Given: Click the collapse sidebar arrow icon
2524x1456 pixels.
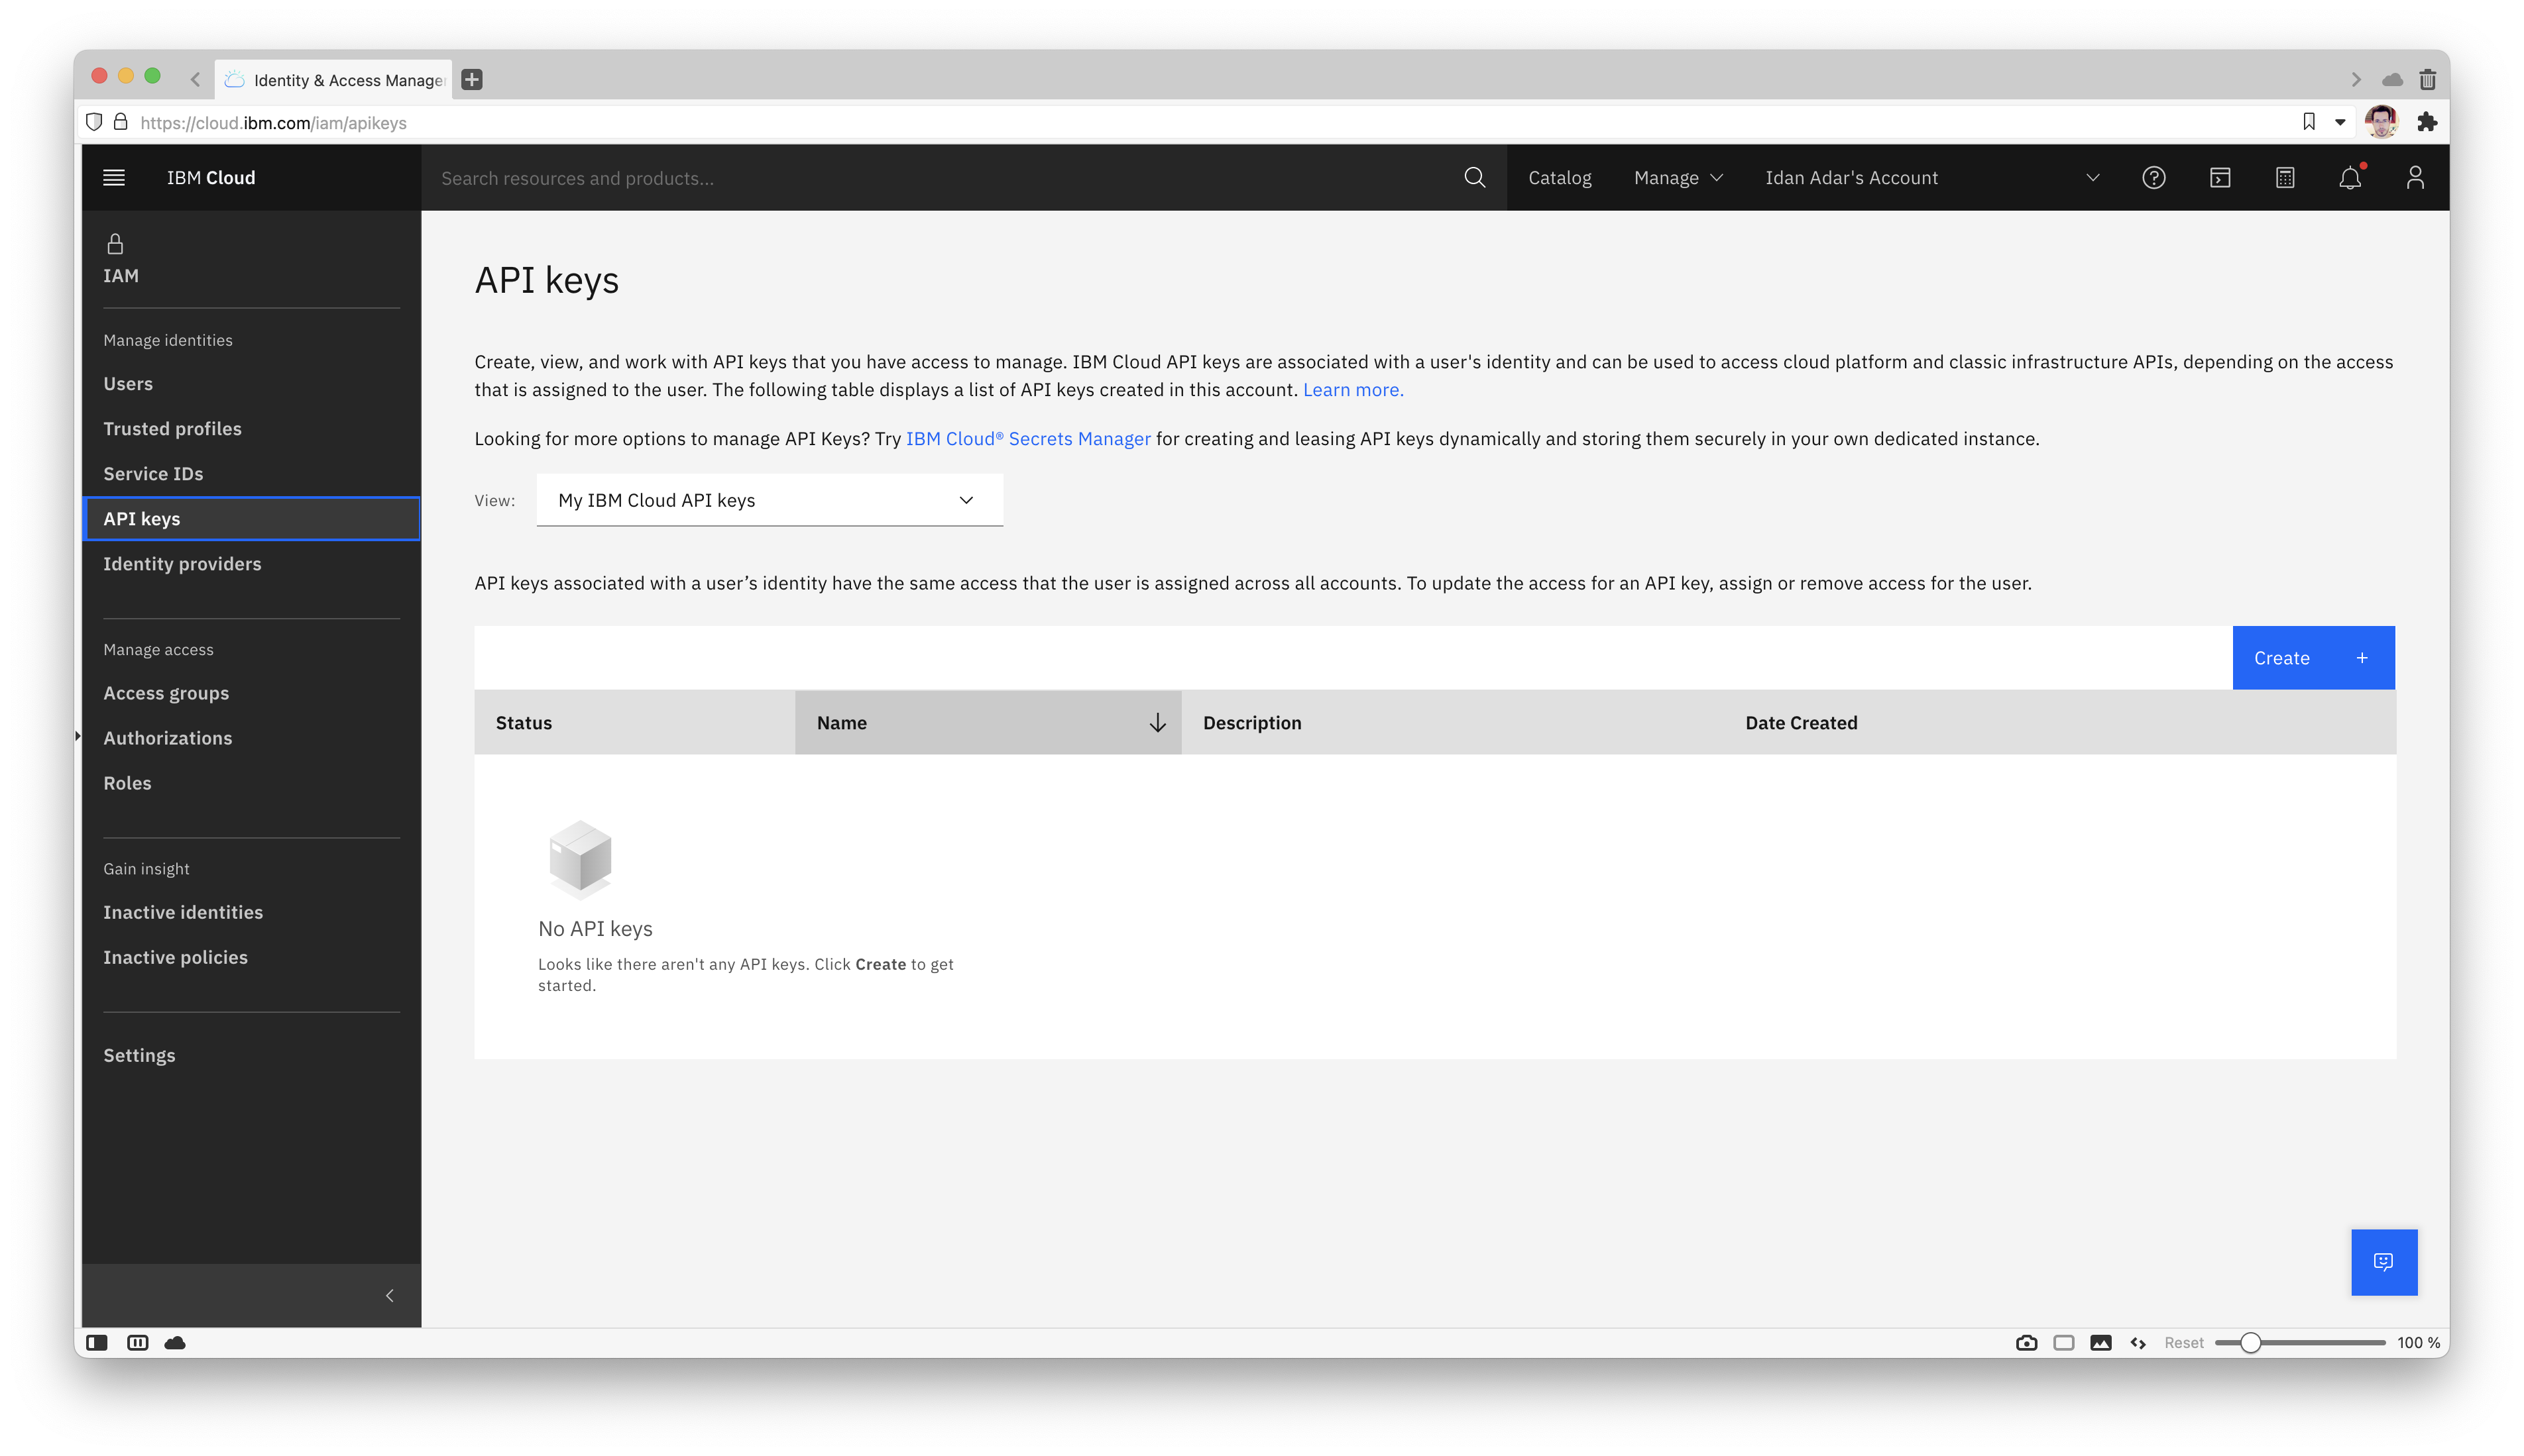Looking at the screenshot, I should click(390, 1295).
